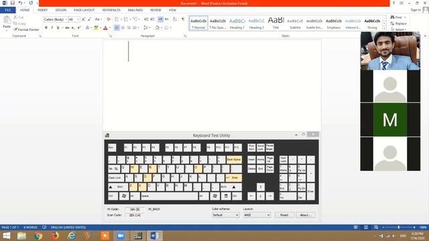Open the Line Spacing dropdown
The image size is (429, 241).
click(147, 27)
